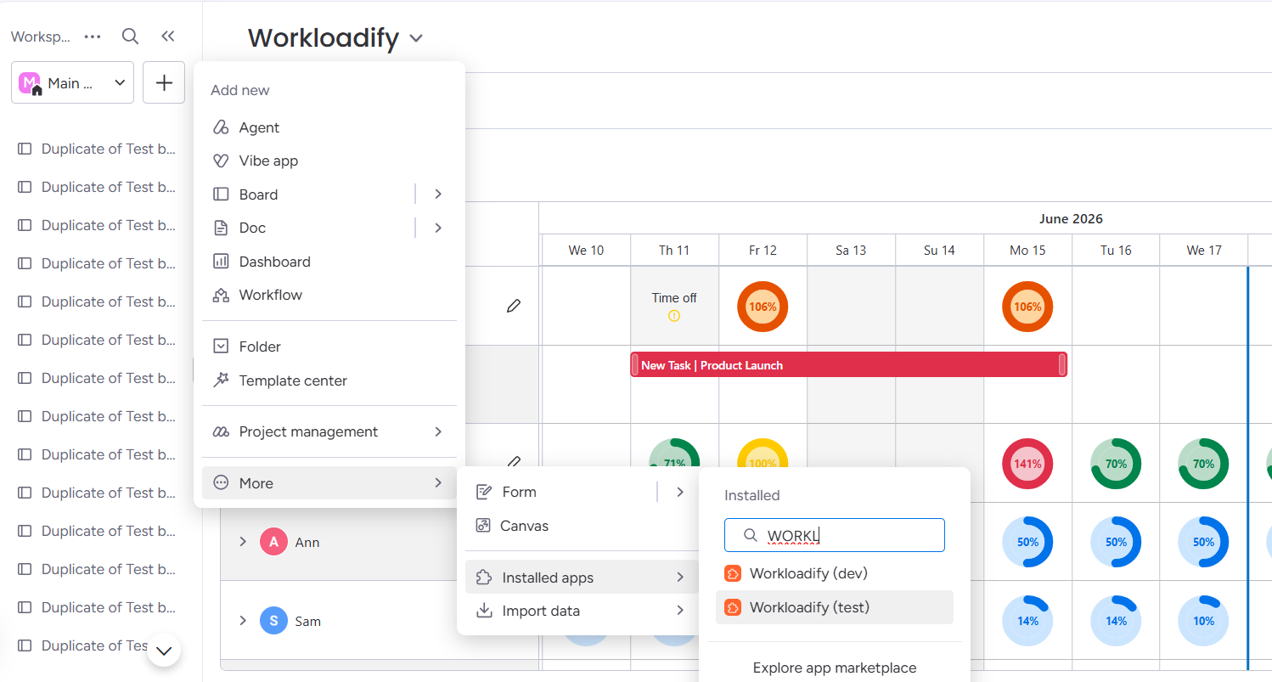The width and height of the screenshot is (1272, 682).
Task: Click the Vibe app heart icon
Action: [x=221, y=161]
